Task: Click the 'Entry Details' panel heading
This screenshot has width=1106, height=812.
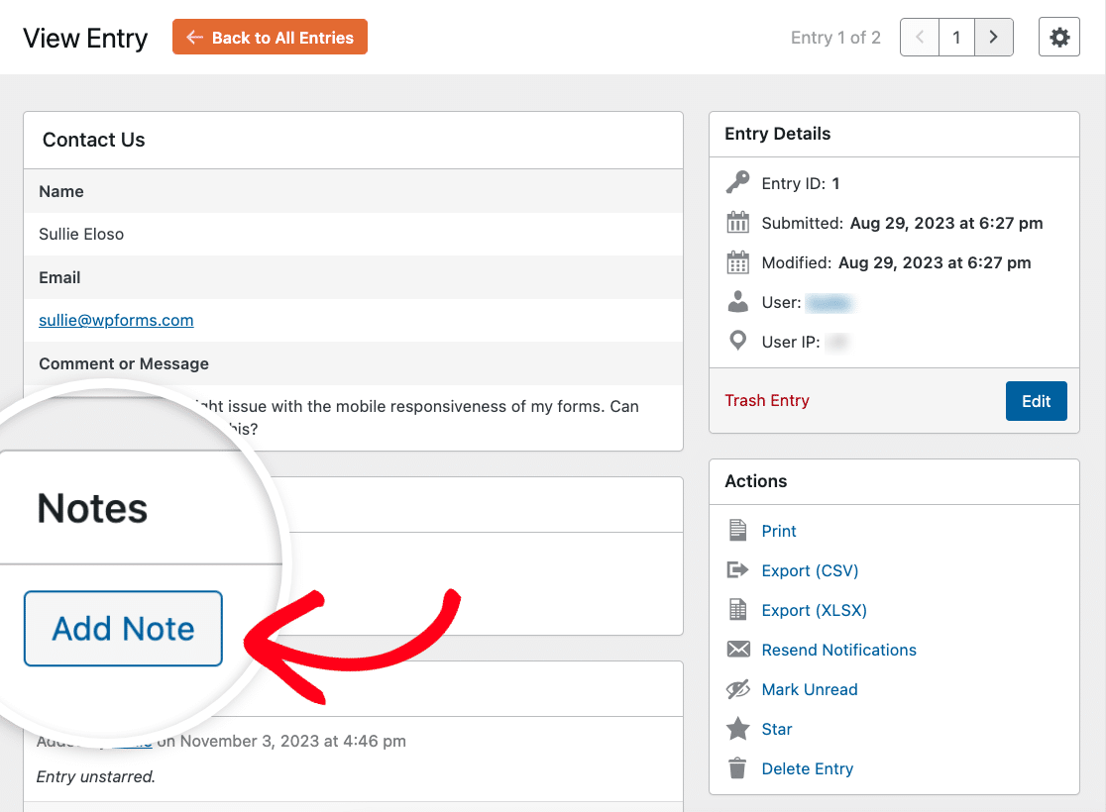Action: coord(777,134)
